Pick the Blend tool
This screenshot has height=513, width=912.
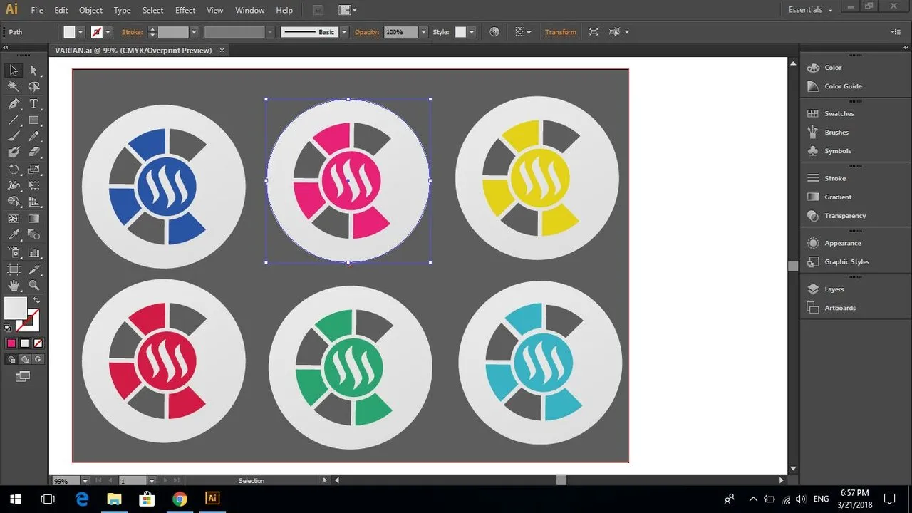pos(33,235)
